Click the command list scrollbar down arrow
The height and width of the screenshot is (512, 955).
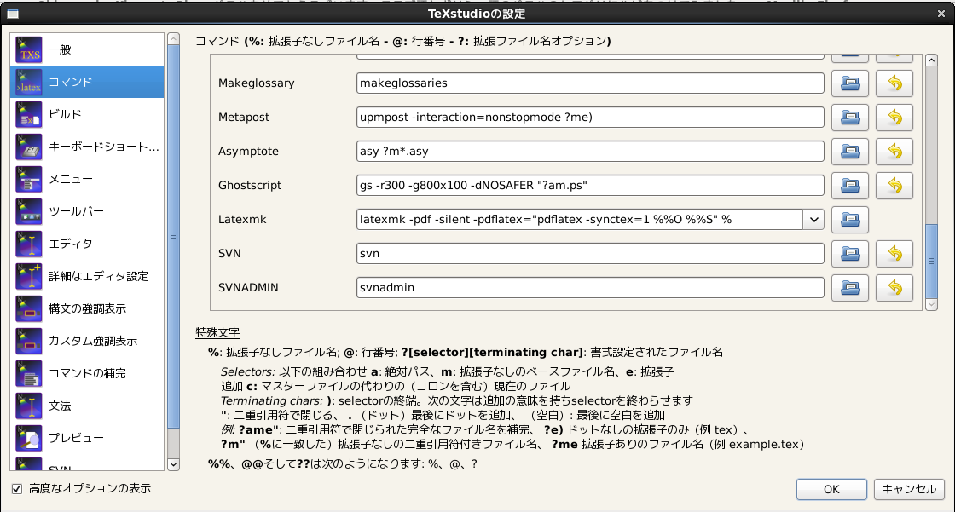click(931, 304)
